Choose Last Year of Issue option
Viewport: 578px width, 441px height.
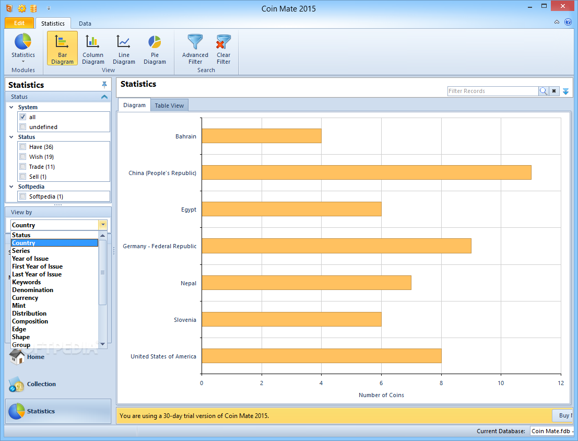54,274
